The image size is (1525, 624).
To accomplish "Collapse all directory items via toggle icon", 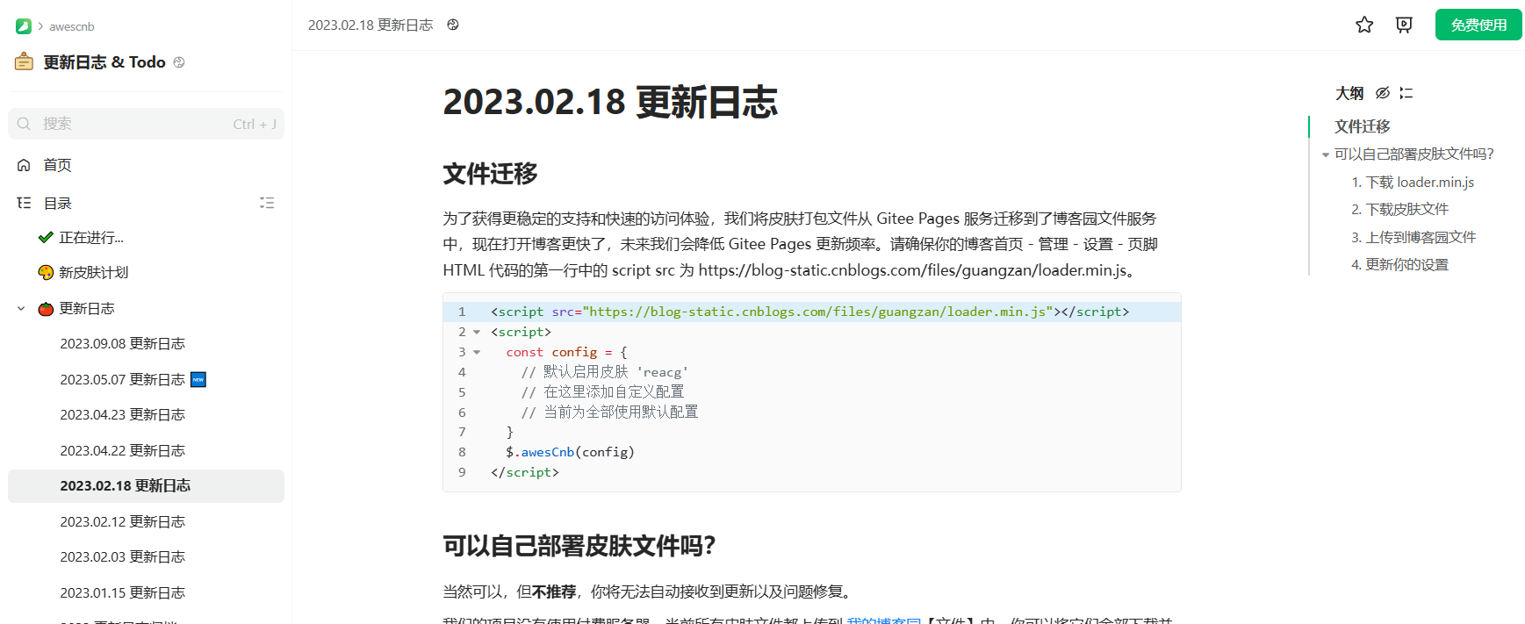I will pyautogui.click(x=267, y=203).
